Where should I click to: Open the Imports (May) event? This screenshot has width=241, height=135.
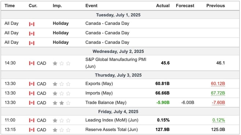pos(99,93)
